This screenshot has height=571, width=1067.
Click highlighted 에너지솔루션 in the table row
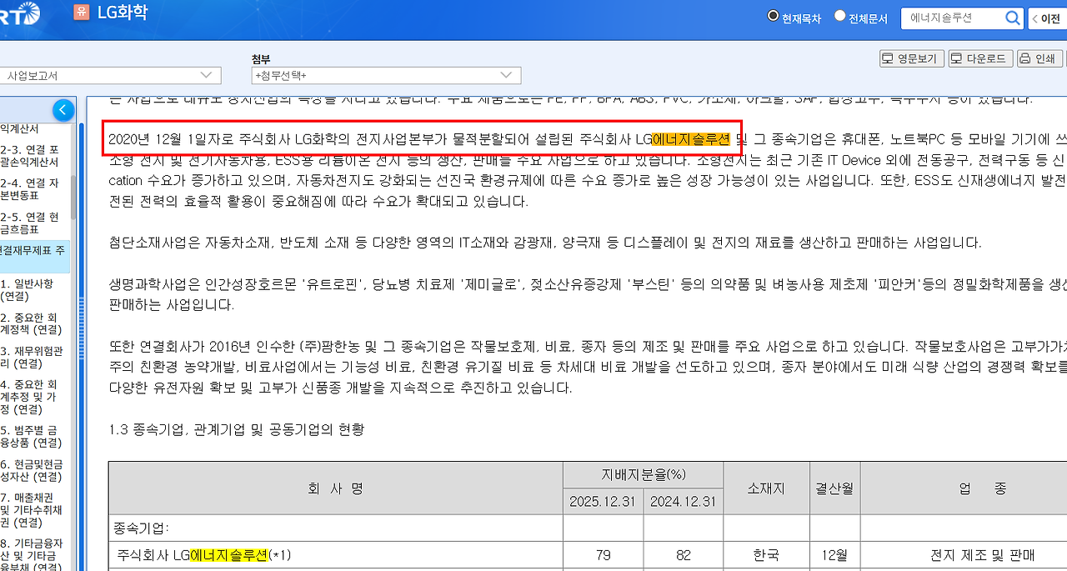[229, 554]
